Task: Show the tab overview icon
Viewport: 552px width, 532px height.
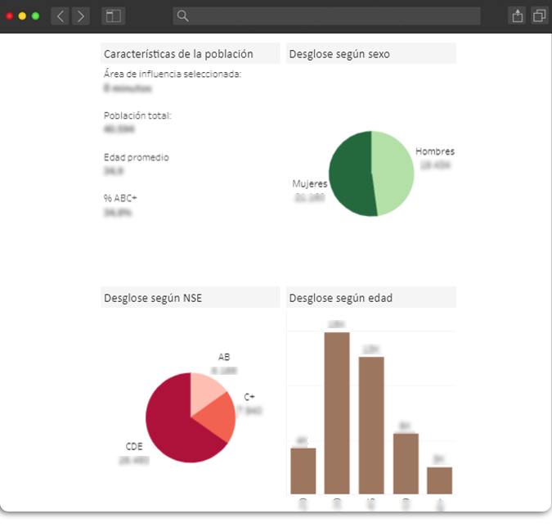Action: point(539,16)
